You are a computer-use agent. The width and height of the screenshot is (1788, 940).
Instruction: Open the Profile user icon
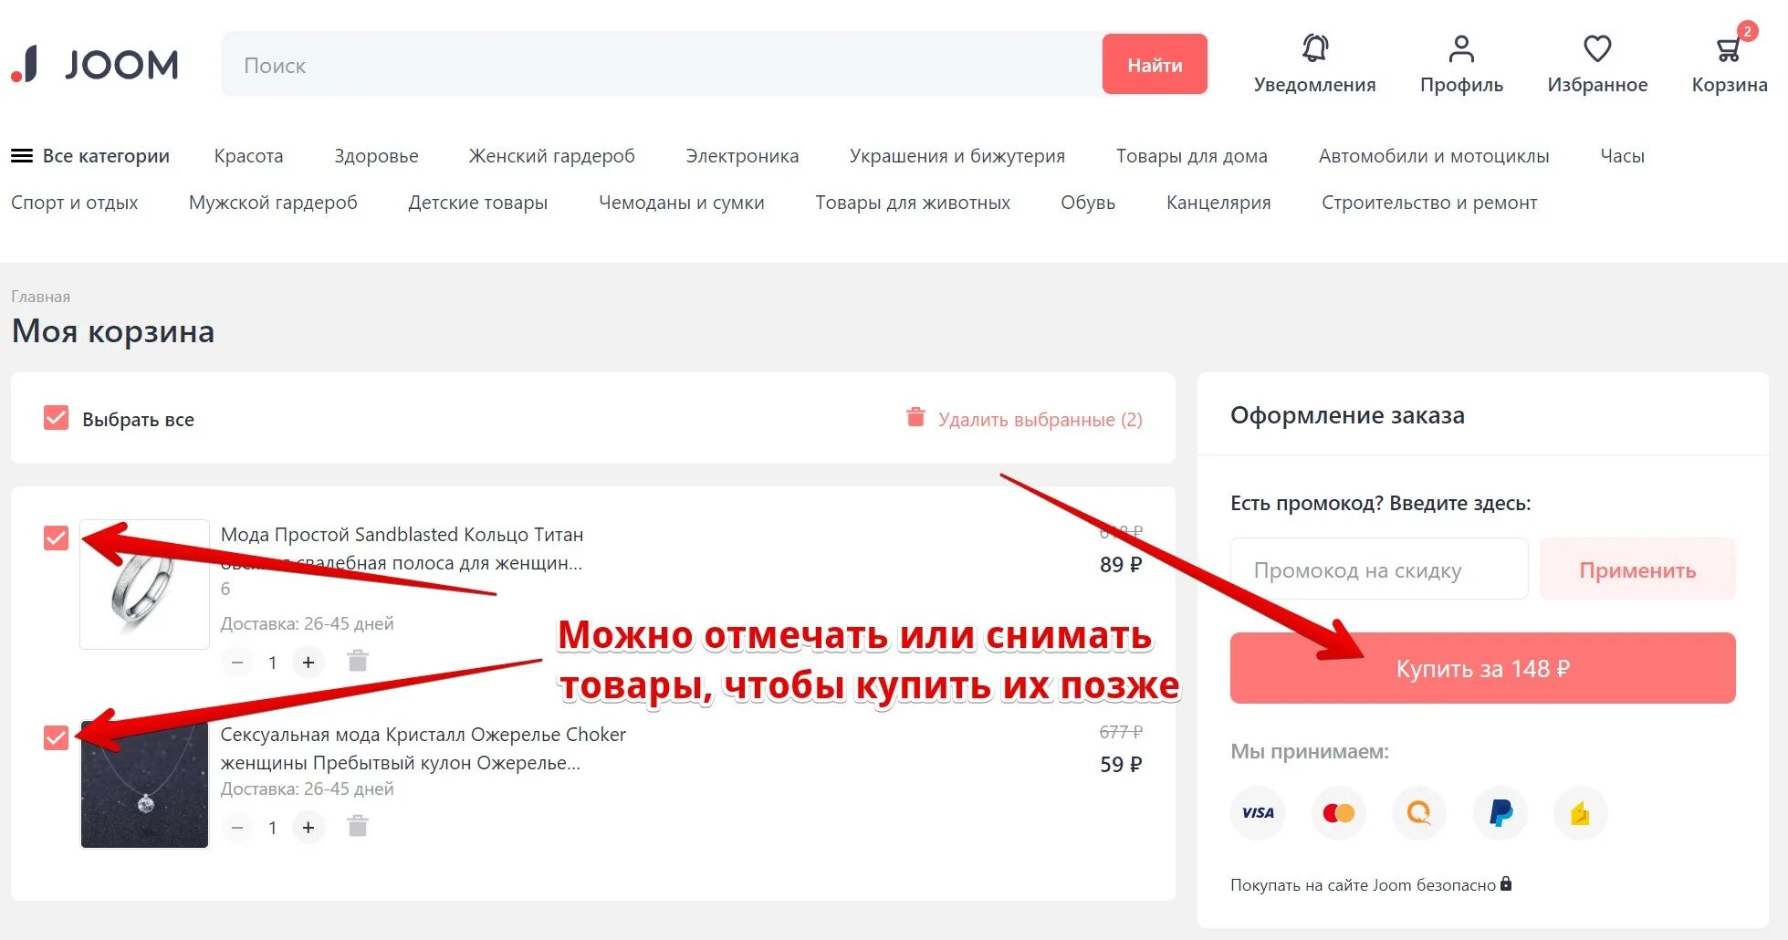pyautogui.click(x=1461, y=48)
